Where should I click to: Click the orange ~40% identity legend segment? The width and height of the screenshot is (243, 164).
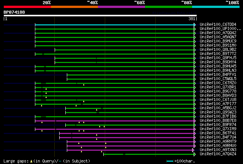[74, 7]
